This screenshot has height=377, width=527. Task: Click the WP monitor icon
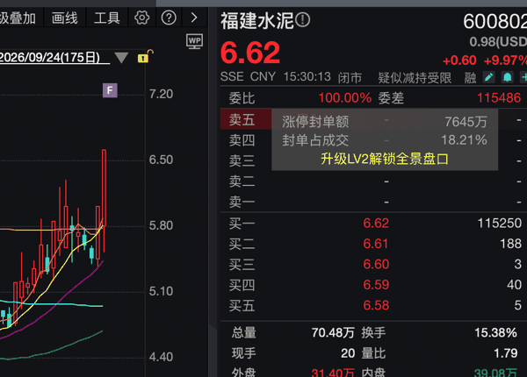[195, 41]
